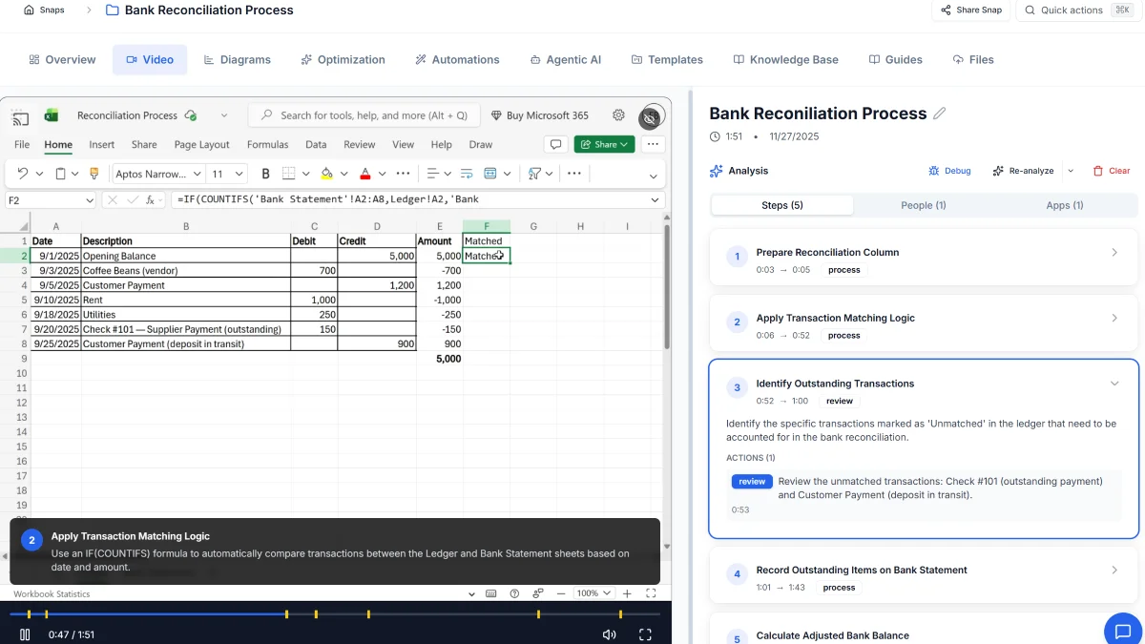
Task: Click the Undo arrow in Excel toolbar
Action: coord(23,174)
